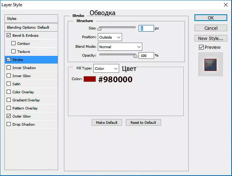Open the Satin settings label
Viewport: 232px width, 176px height.
(x=17, y=84)
